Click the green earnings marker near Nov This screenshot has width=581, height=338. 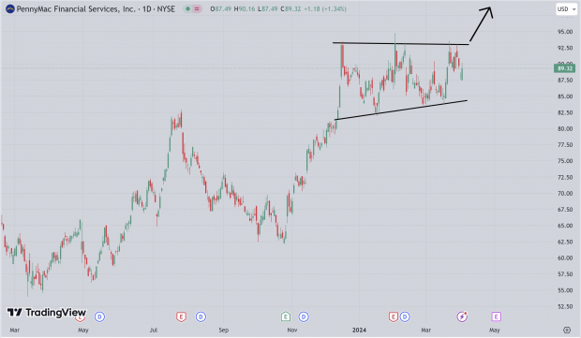pos(285,316)
